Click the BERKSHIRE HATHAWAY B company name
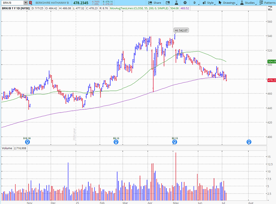The height and width of the screenshot is (204, 276). (52, 3)
